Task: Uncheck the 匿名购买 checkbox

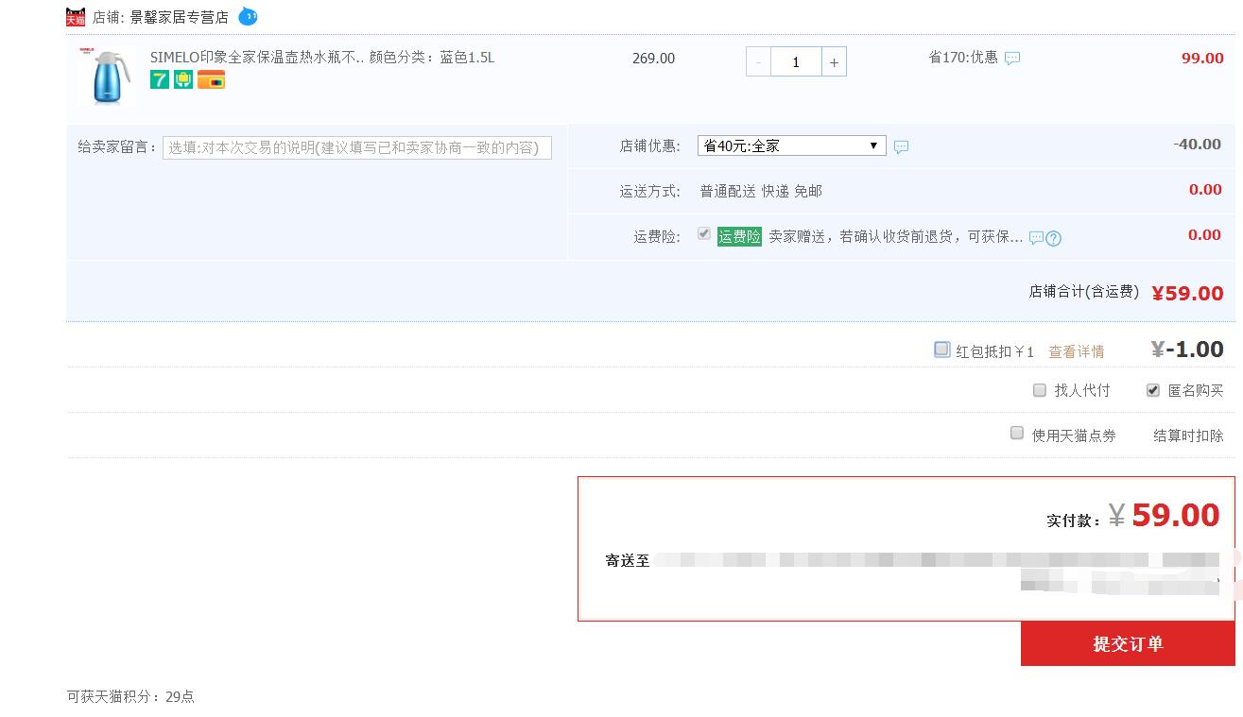Action: tap(1153, 390)
